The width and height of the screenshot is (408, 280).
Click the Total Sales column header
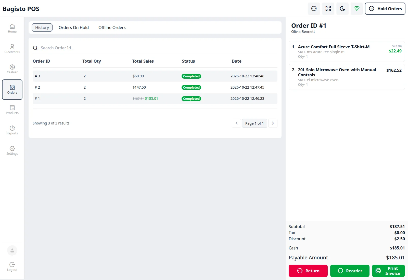pos(143,61)
